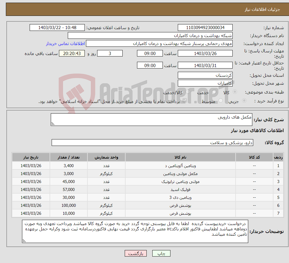Click the need number field 1103094923000034
The width and height of the screenshot is (289, 263).
point(205,28)
